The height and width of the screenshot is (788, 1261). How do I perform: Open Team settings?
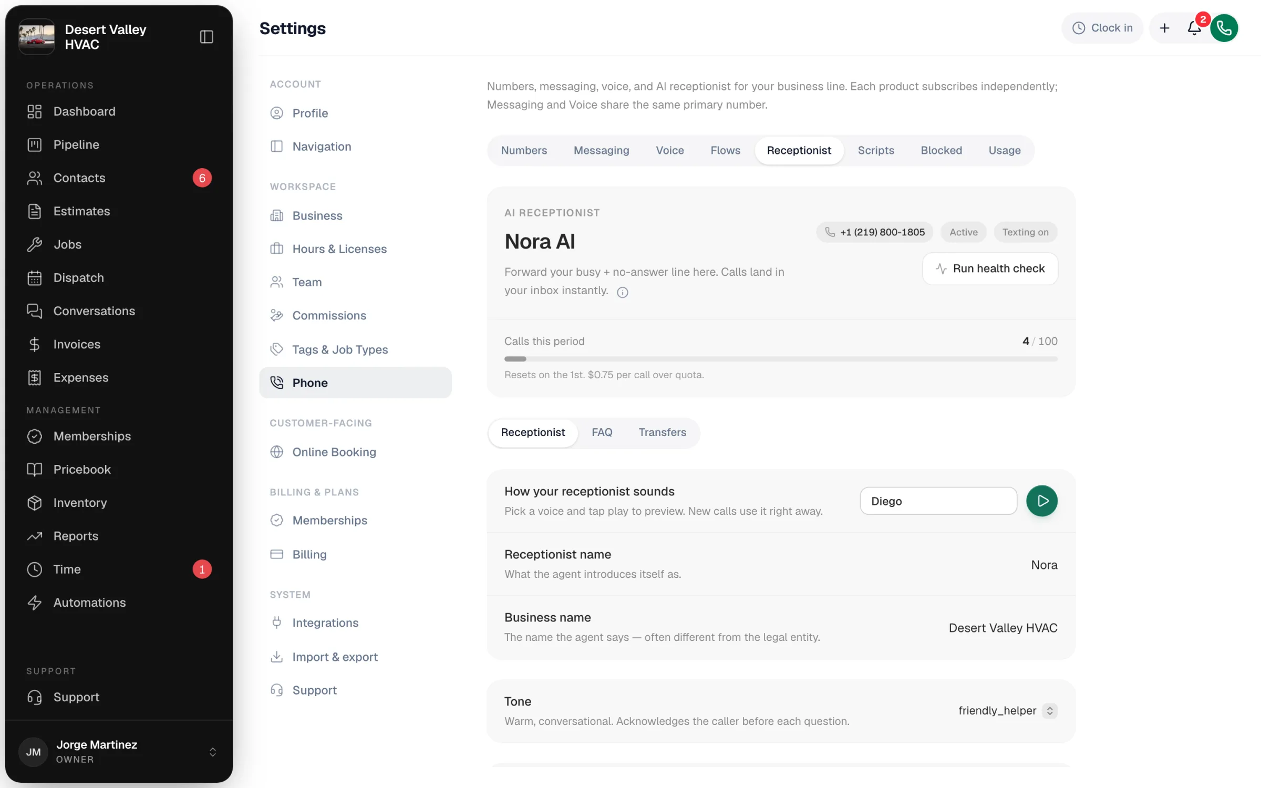point(355,282)
